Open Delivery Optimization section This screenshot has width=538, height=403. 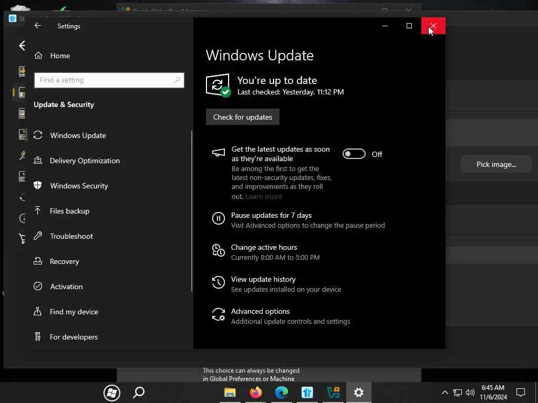pos(85,161)
